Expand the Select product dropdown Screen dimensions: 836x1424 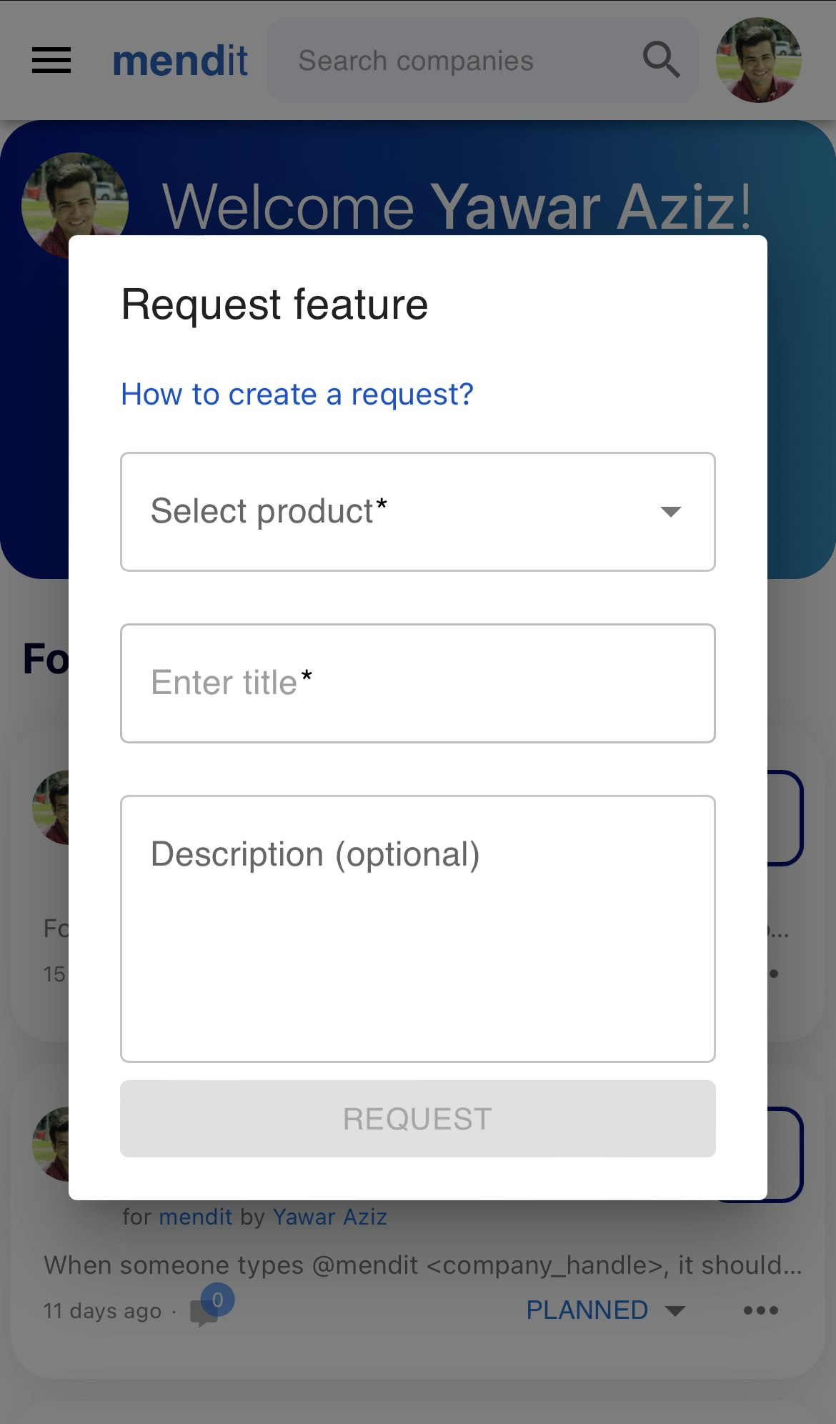pyautogui.click(x=418, y=512)
